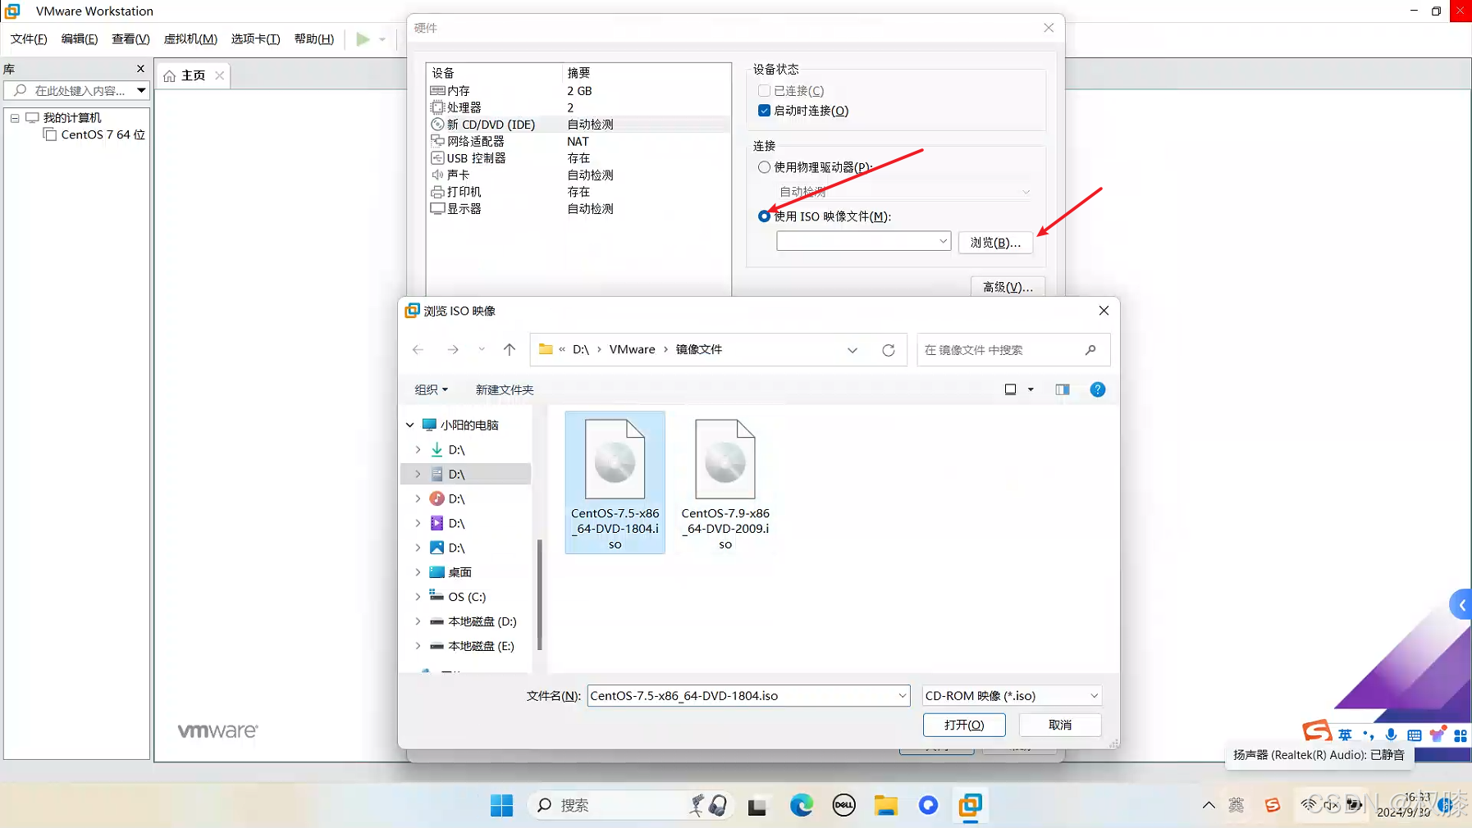Click the navigation pane vertical scrollbar

[539, 594]
